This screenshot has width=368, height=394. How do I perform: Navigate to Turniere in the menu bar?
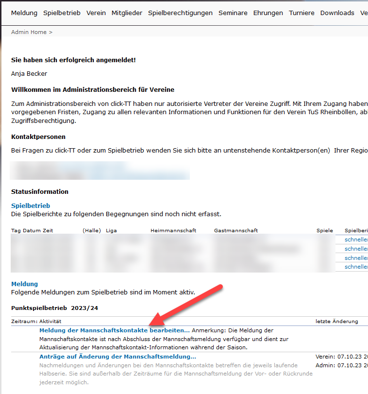coord(301,13)
